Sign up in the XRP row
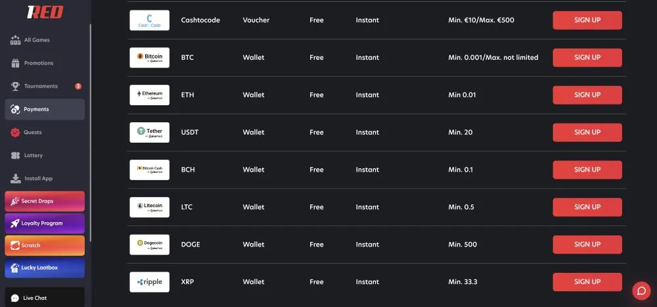657x307 pixels. point(587,282)
